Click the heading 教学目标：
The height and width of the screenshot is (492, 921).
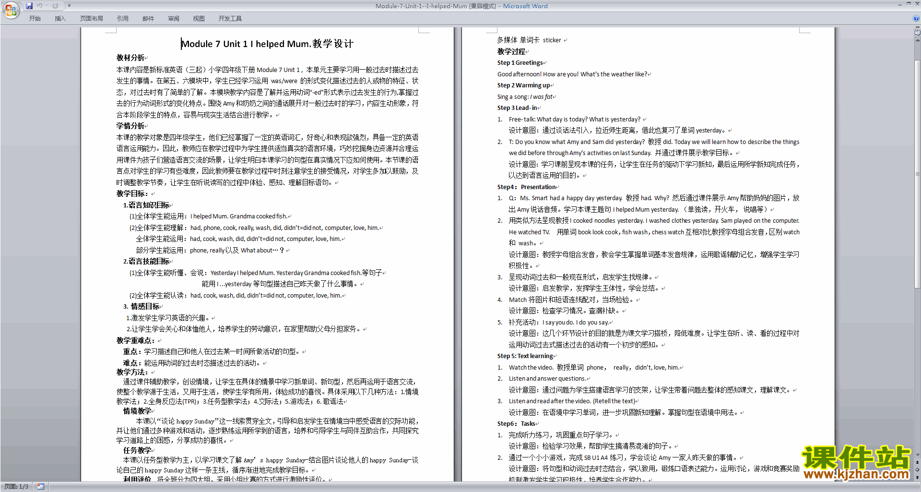132,193
